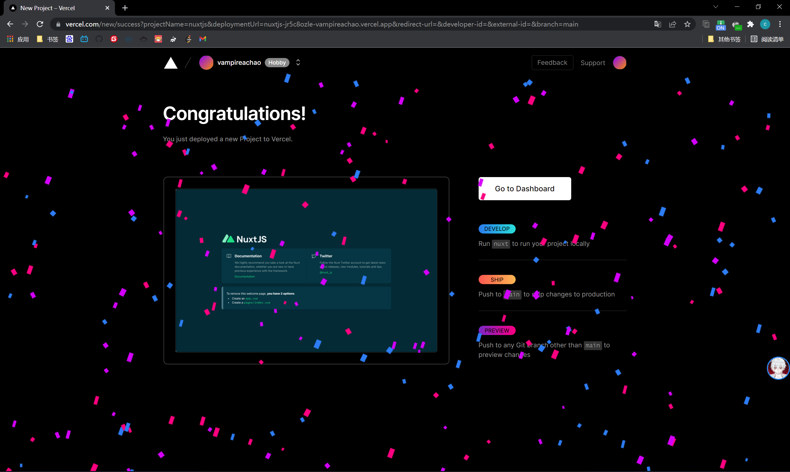Open the 应用 apps shortcut
Viewport: 790px width, 472px height.
click(18, 39)
